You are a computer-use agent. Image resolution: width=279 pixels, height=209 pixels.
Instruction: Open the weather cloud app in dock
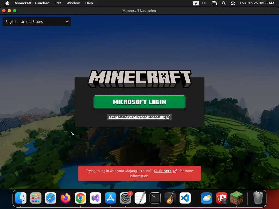tap(207, 198)
